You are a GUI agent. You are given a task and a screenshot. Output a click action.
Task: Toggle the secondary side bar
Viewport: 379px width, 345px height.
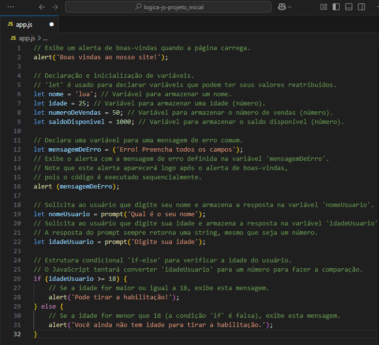(x=361, y=7)
